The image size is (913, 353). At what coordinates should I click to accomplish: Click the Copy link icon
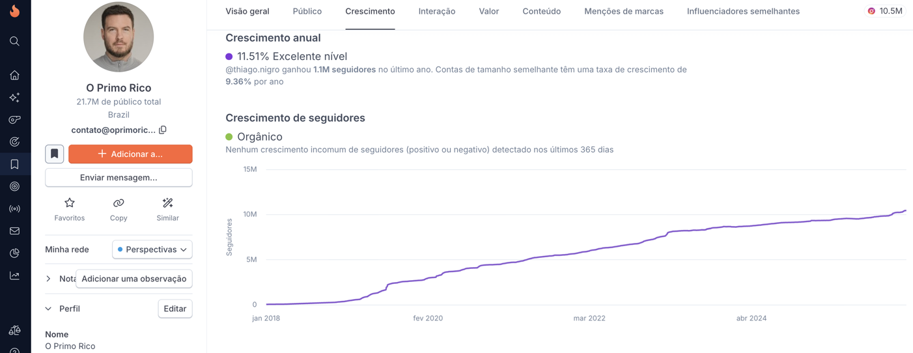pyautogui.click(x=119, y=203)
